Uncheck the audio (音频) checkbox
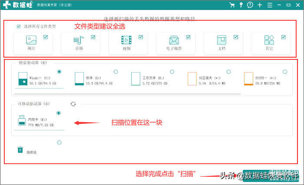The width and height of the screenshot is (304, 185). [x=93, y=37]
